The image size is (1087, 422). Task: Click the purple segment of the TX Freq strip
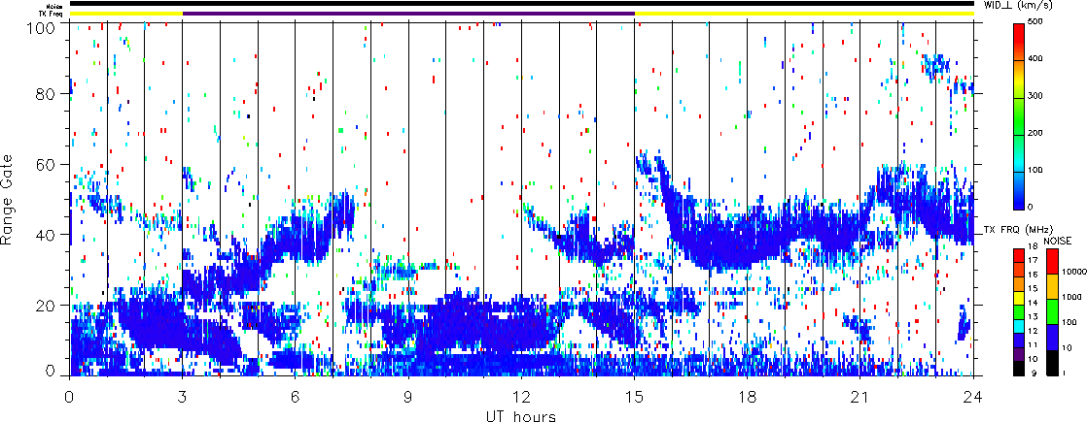408,14
